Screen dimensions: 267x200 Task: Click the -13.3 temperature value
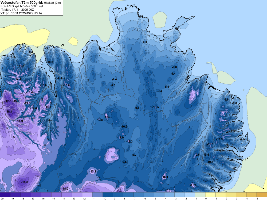click(129, 141)
